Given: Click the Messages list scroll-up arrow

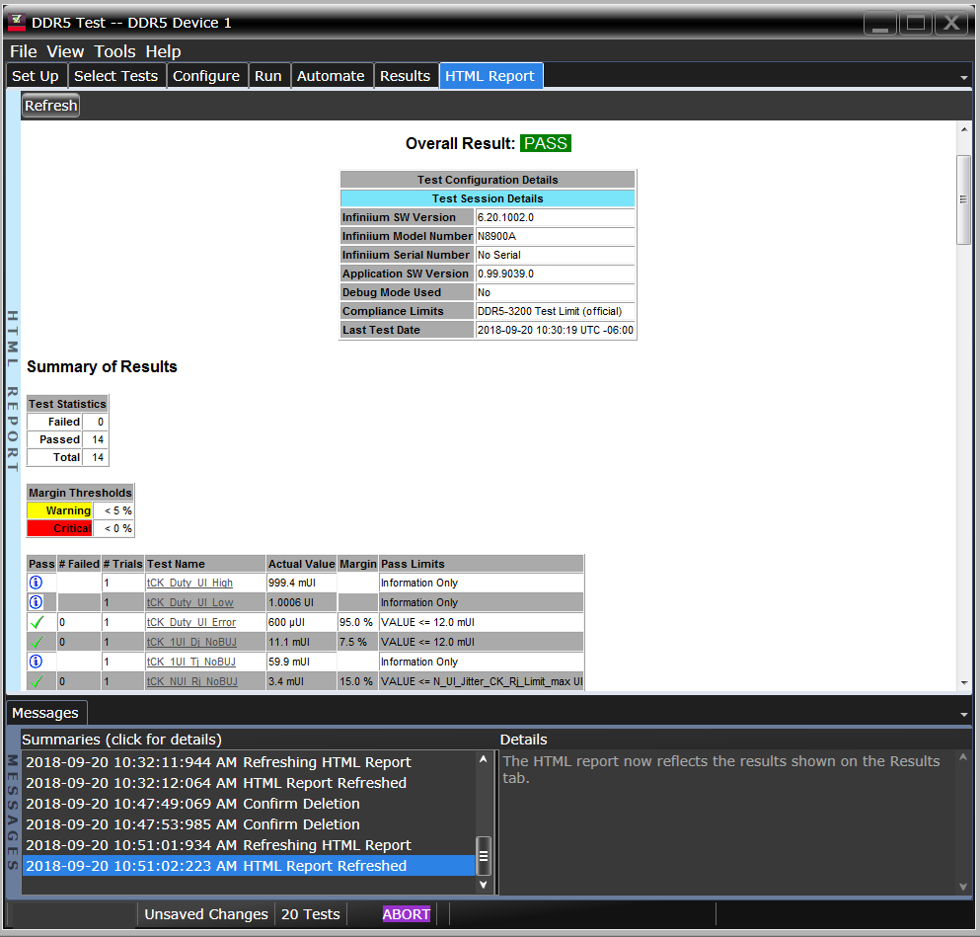Looking at the screenshot, I should (484, 759).
